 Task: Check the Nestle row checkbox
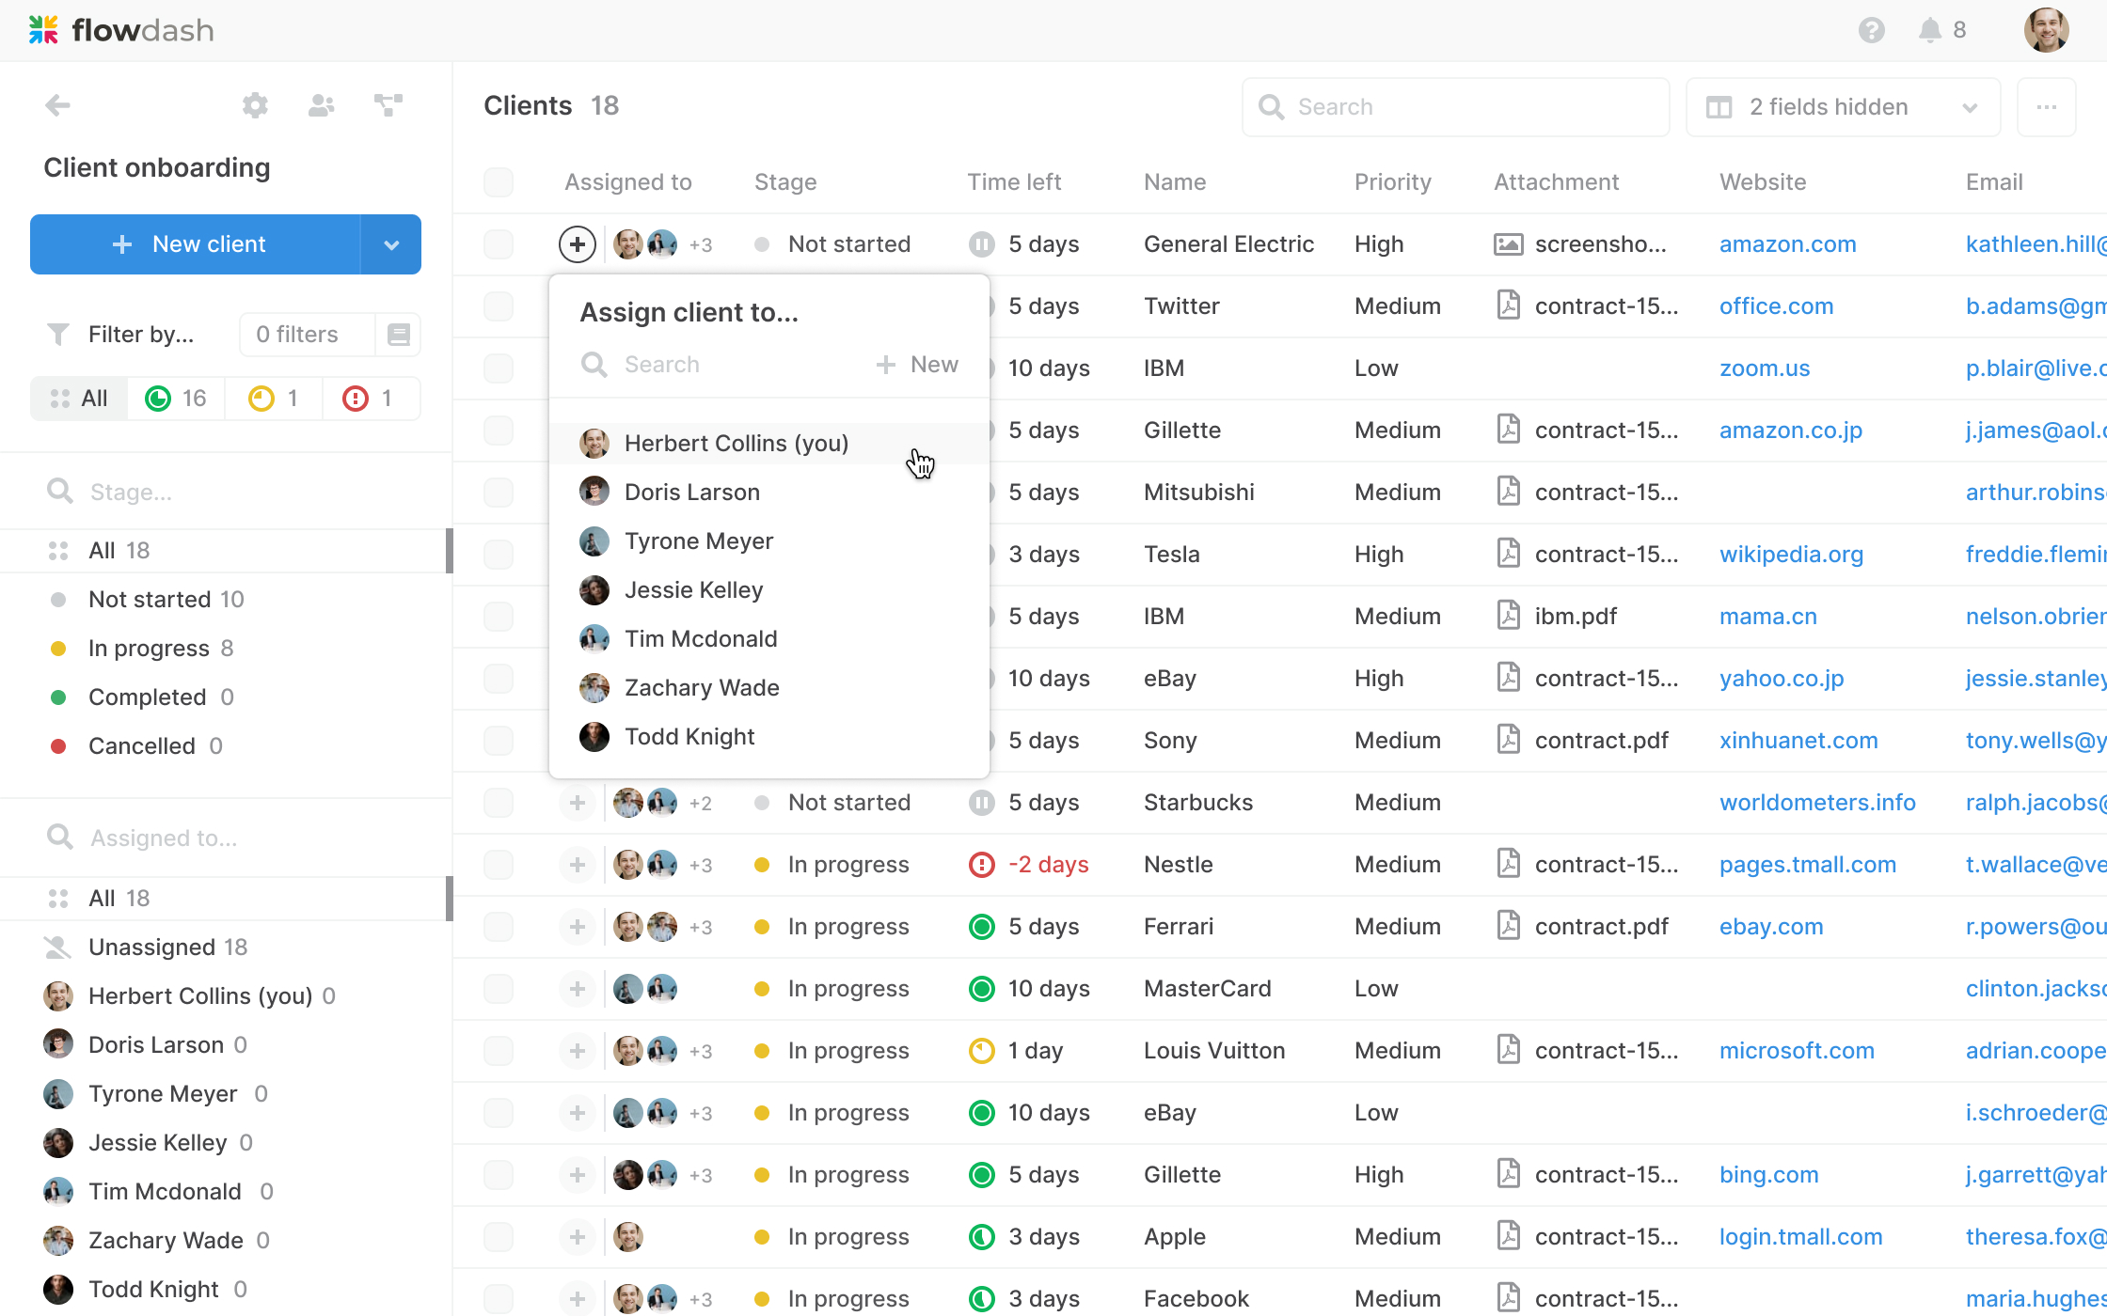pyautogui.click(x=498, y=865)
